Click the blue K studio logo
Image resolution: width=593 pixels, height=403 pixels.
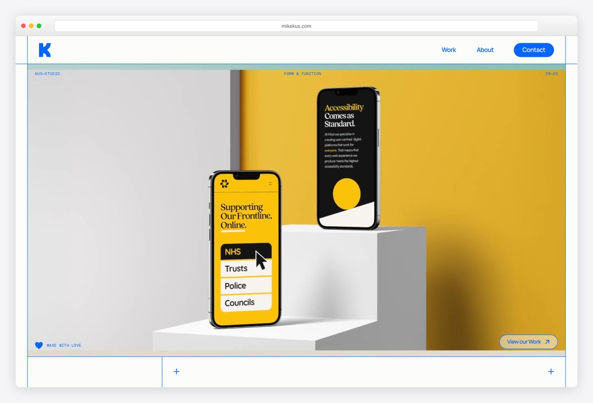pyautogui.click(x=45, y=50)
